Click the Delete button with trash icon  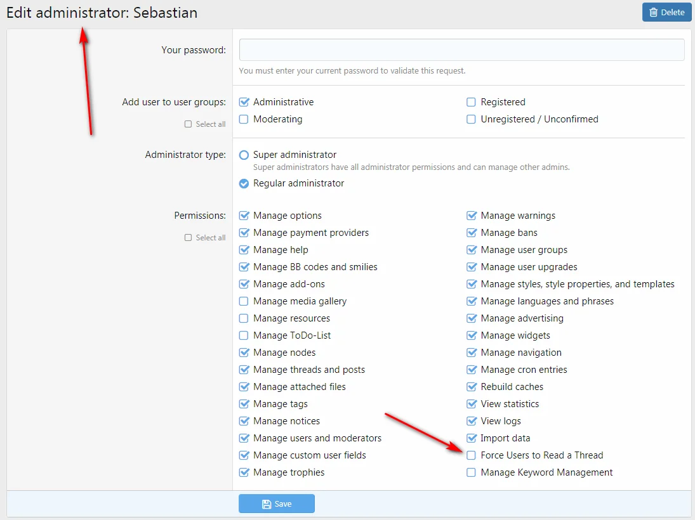pos(666,12)
